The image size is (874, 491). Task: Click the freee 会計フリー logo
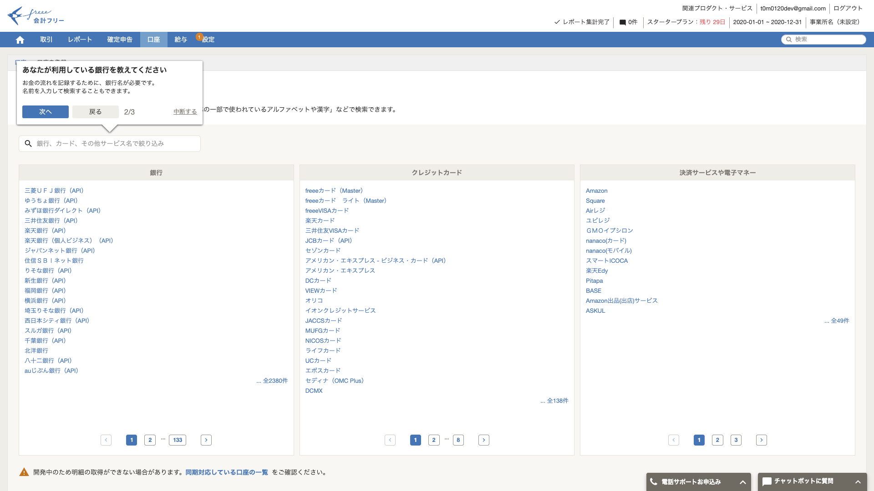pyautogui.click(x=36, y=16)
